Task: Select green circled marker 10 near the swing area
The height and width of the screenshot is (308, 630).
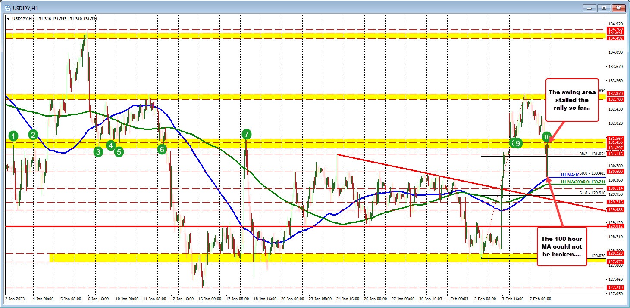Action: pos(546,137)
